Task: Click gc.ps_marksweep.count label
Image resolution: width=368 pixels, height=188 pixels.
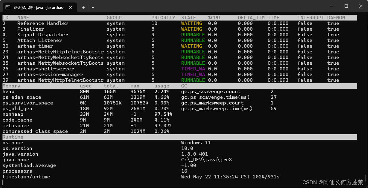Action: 212,103
